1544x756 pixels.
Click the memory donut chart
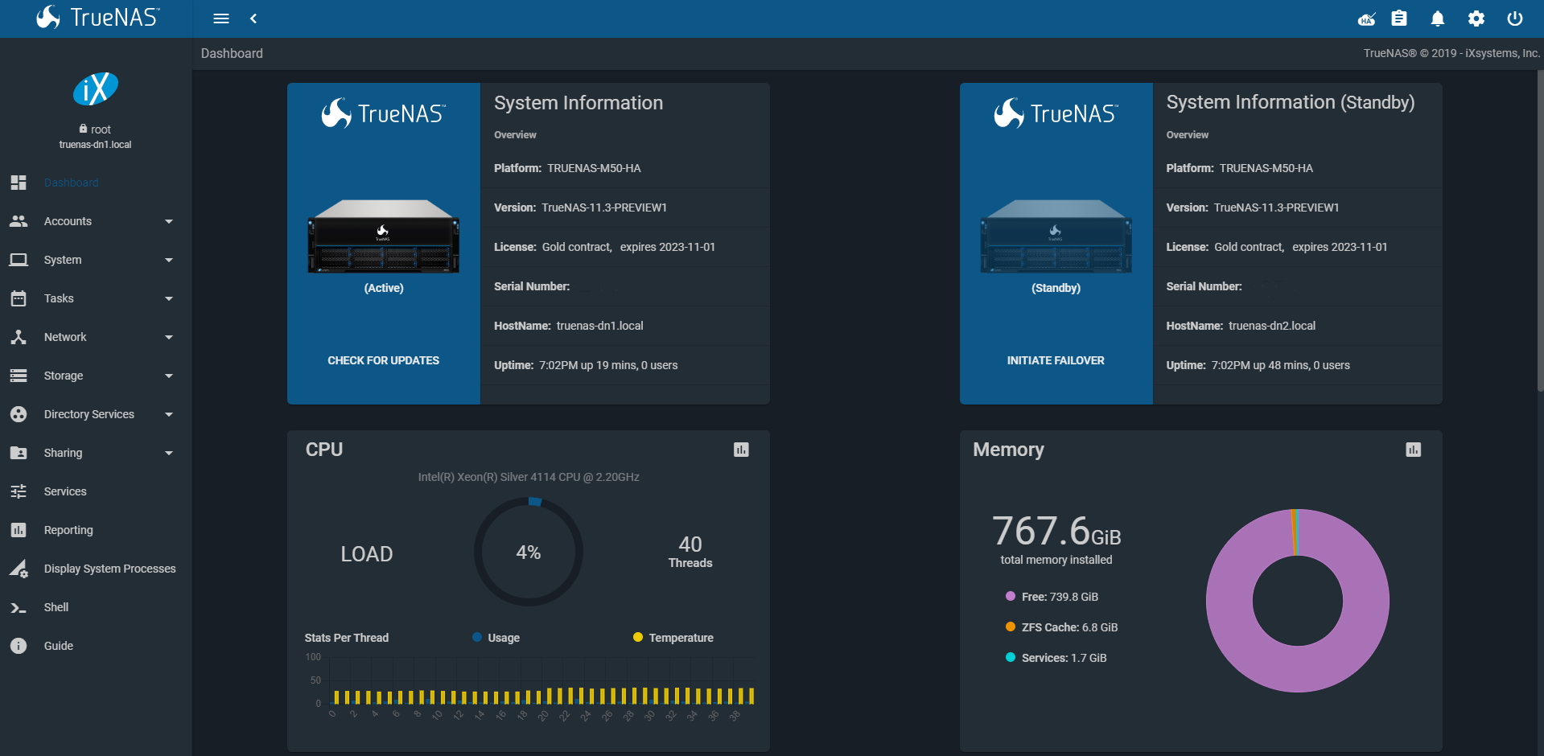1297,601
